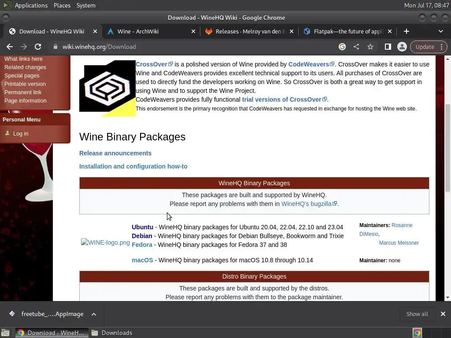Share this page via share icon
The height and width of the screenshot is (338, 451).
356,47
